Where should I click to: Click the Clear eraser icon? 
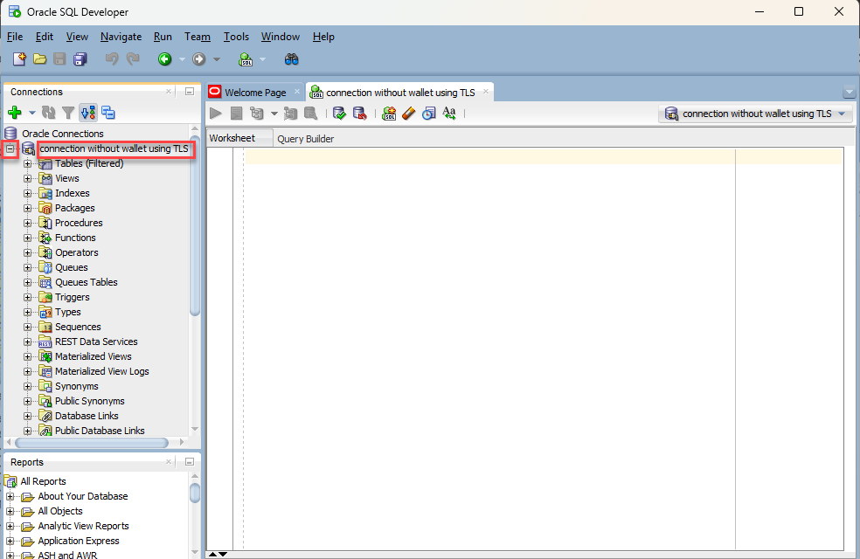(x=408, y=114)
